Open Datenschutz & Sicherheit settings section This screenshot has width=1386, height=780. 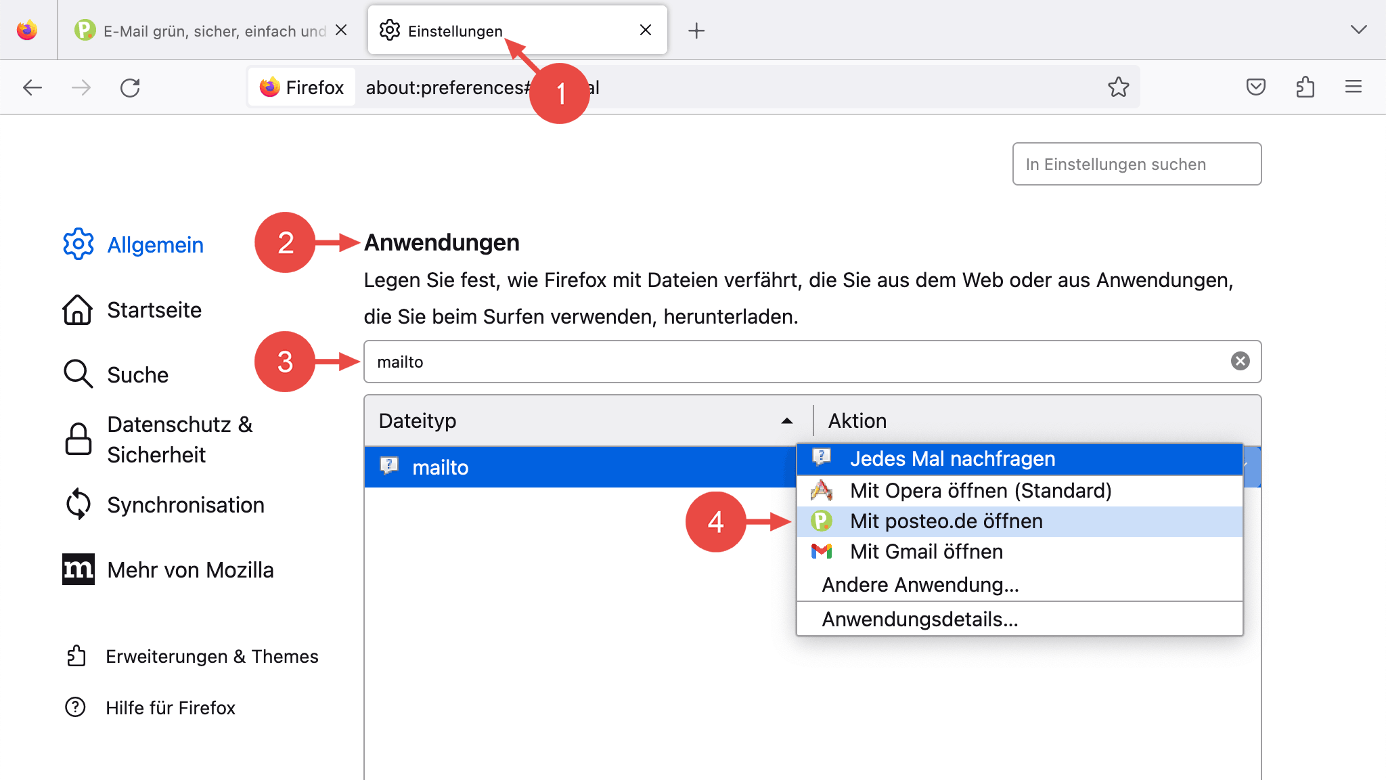click(180, 439)
